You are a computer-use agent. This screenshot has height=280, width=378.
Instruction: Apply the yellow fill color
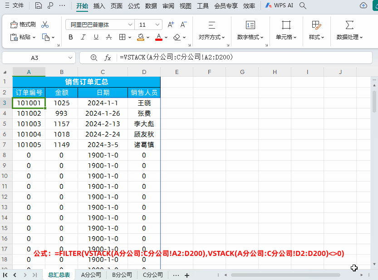tap(141, 37)
